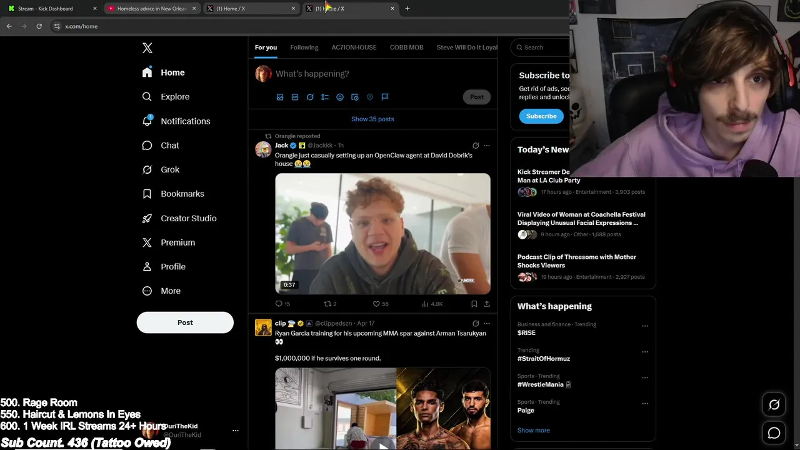Open Creator Studio in the sidebar
The height and width of the screenshot is (450, 800).
point(179,218)
